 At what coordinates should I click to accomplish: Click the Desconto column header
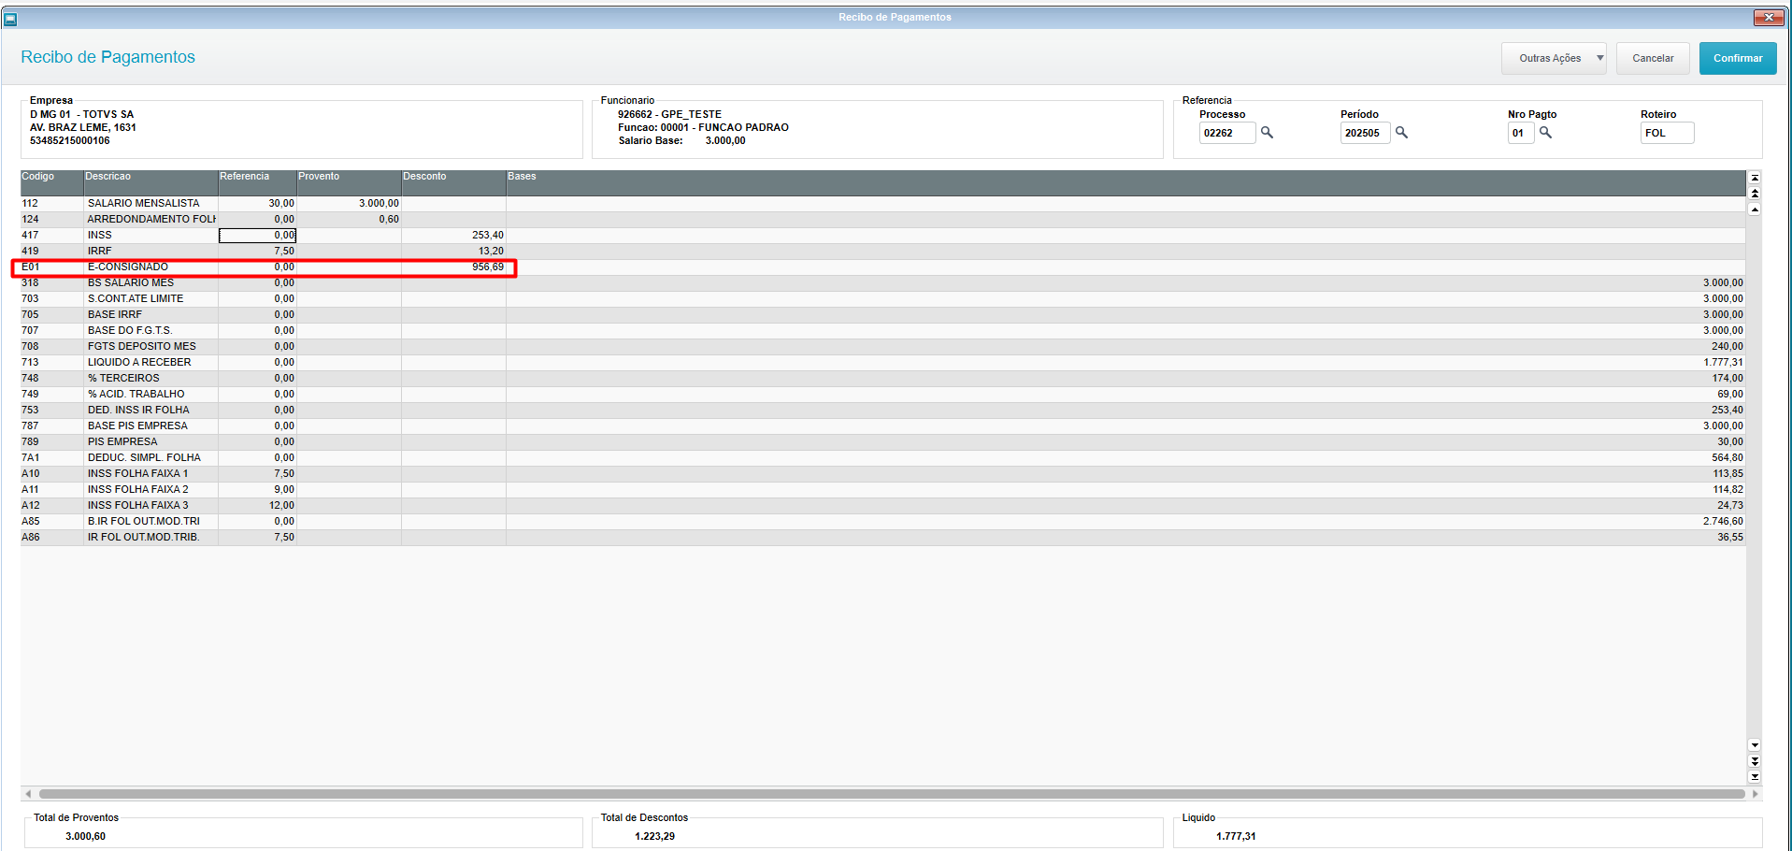coord(453,182)
